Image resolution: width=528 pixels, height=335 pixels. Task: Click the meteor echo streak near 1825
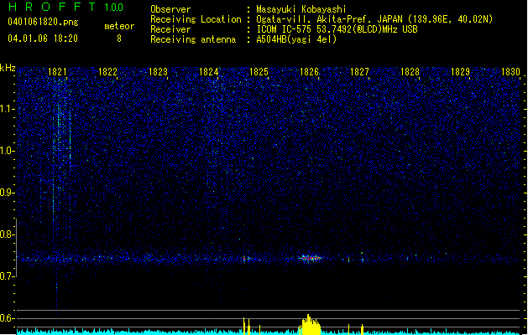coord(247,259)
